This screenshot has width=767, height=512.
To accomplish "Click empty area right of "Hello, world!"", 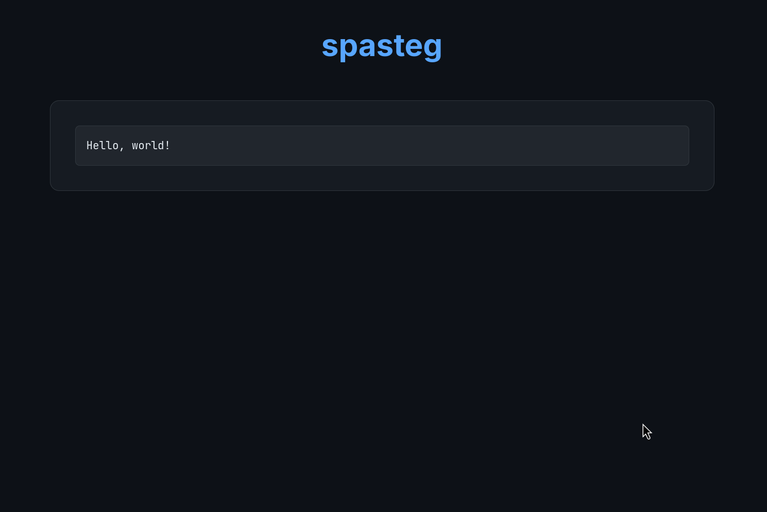I will pyautogui.click(x=412, y=146).
